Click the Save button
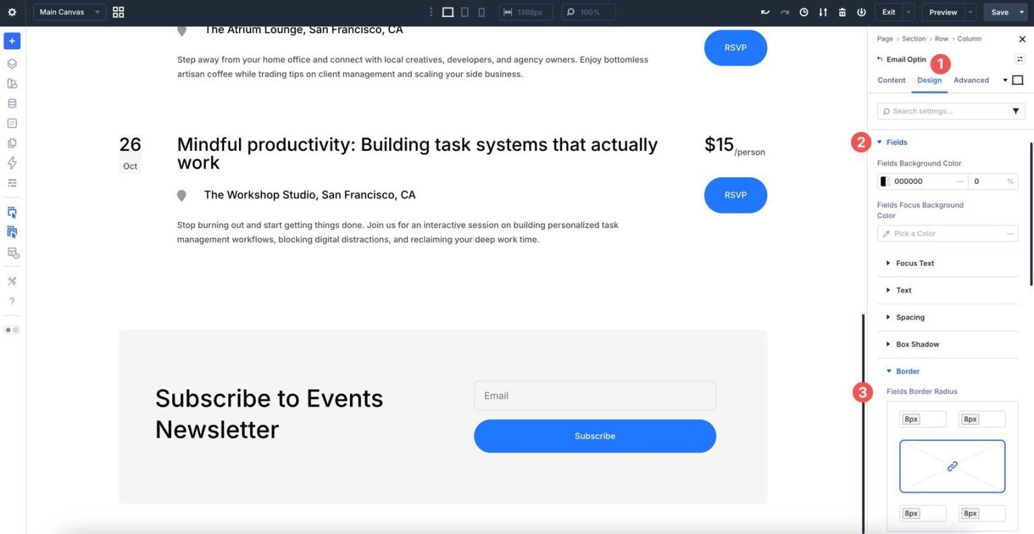1034x534 pixels. click(x=1000, y=12)
